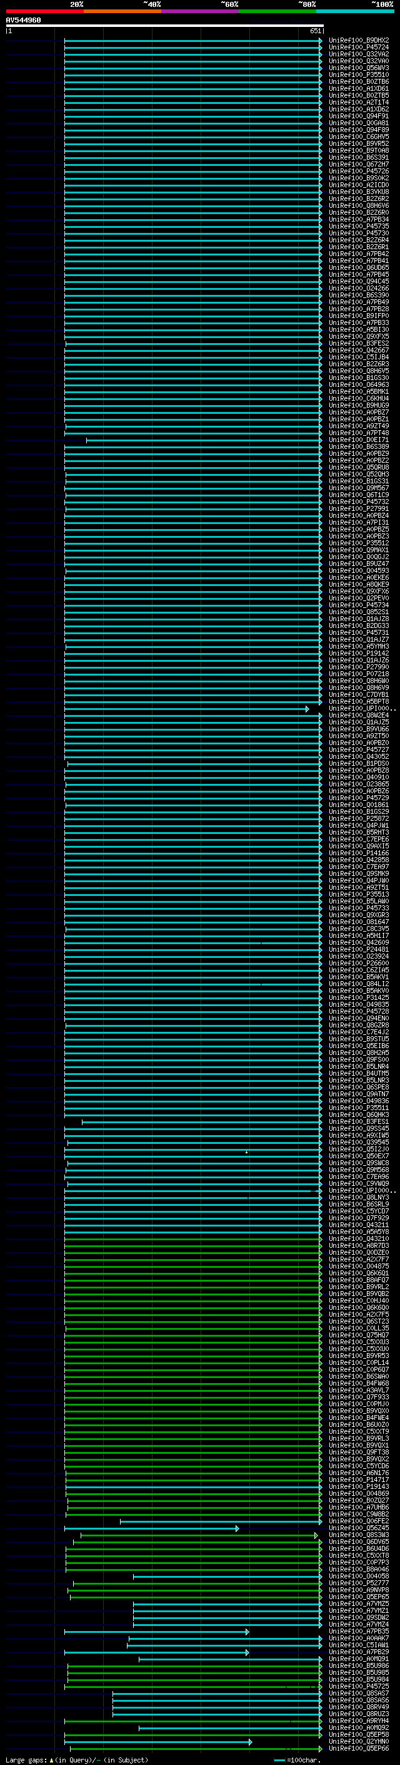Select the UniRef100_Q94F91 hit label
The height and width of the screenshot is (1765, 400).
tap(358, 116)
